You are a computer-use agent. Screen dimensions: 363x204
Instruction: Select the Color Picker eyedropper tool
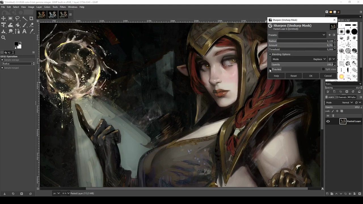point(31,31)
